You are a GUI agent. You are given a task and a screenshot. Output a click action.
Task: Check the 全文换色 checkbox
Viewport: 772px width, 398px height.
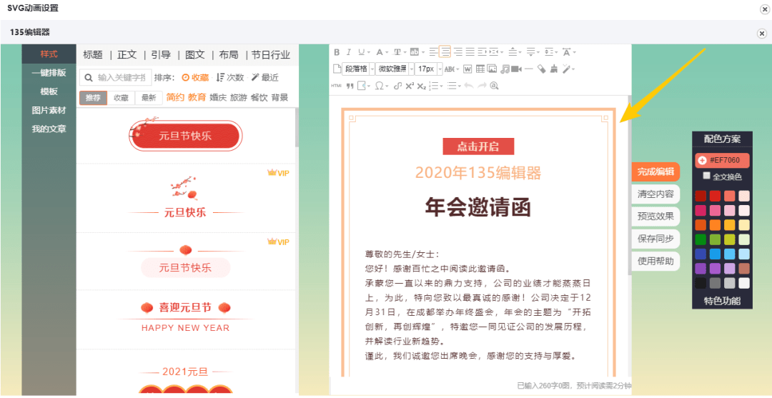pyautogui.click(x=706, y=176)
